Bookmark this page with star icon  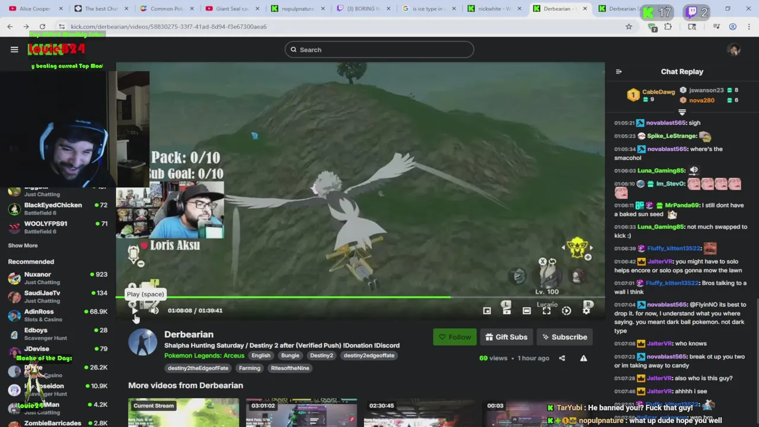pyautogui.click(x=629, y=27)
